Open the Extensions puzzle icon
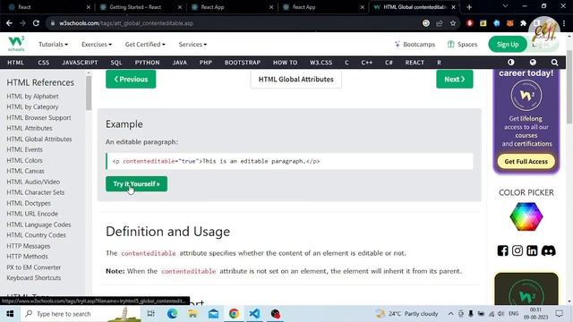The height and width of the screenshot is (322, 573). click(x=523, y=23)
